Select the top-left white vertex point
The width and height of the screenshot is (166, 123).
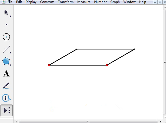click(77, 49)
